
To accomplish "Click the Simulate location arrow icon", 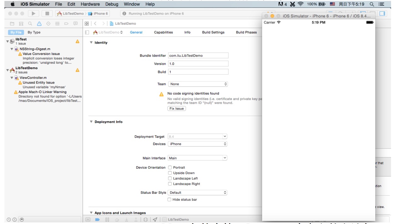I will click(x=155, y=220).
